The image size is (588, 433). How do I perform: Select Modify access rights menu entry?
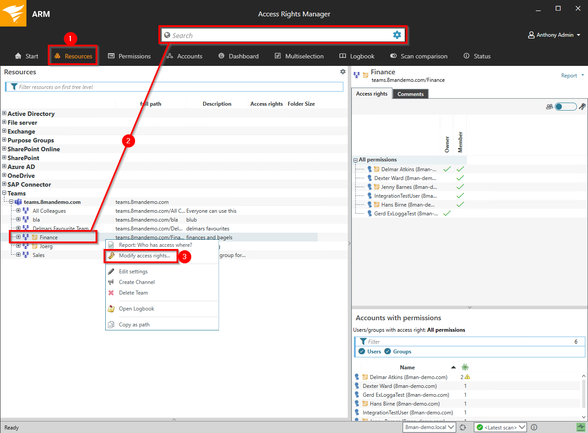tap(144, 256)
